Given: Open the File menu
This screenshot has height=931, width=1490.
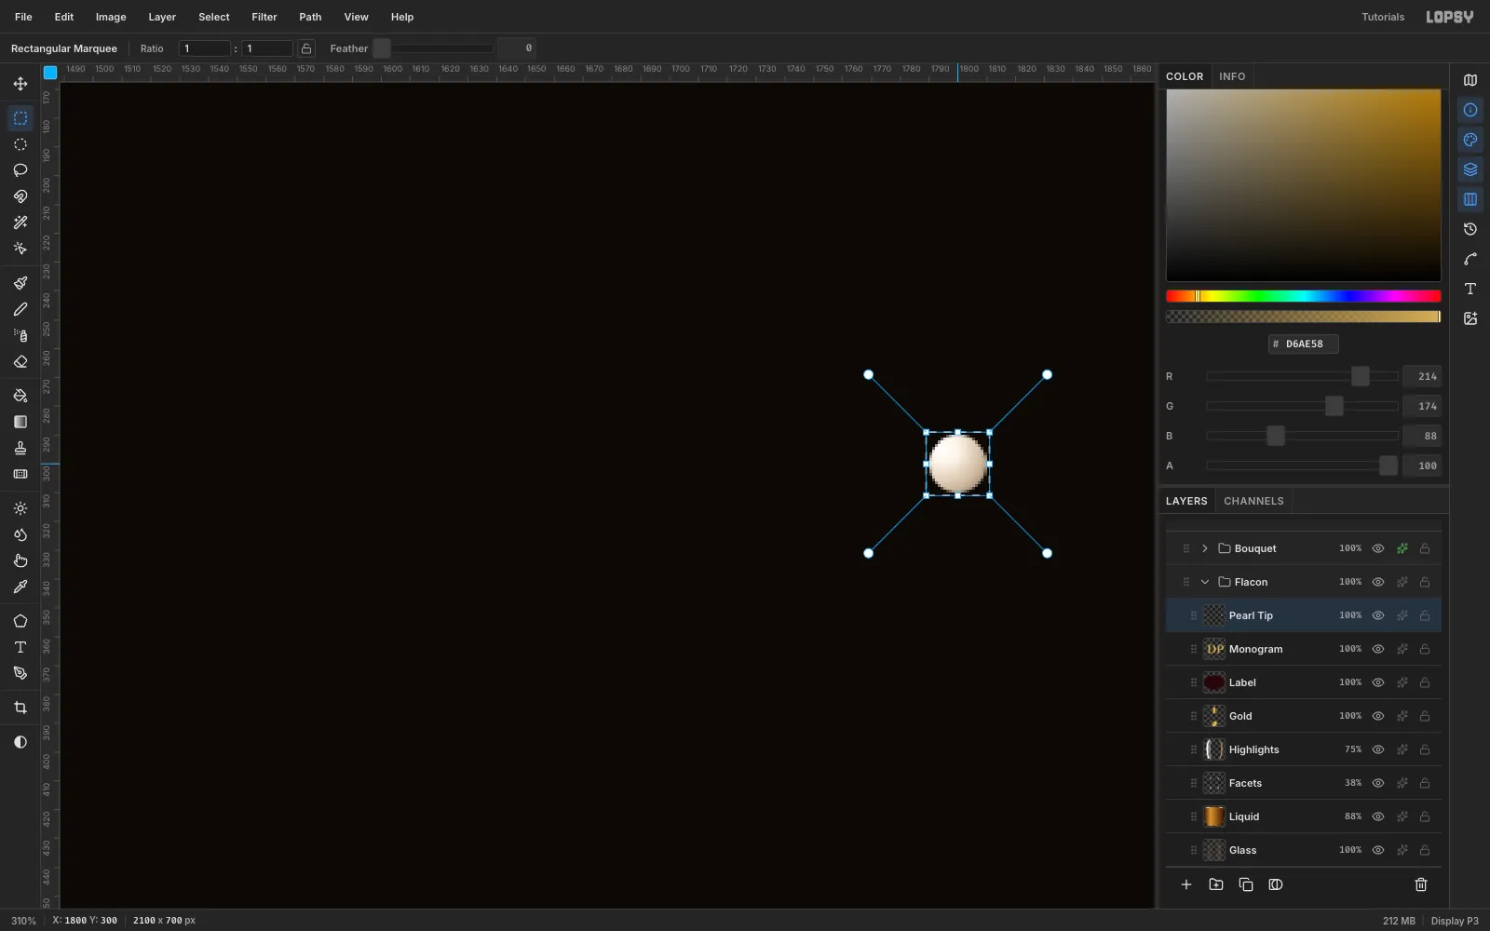Looking at the screenshot, I should pyautogui.click(x=23, y=17).
